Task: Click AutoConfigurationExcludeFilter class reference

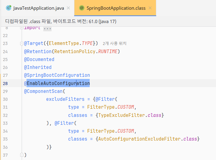Action: [x=139, y=139]
